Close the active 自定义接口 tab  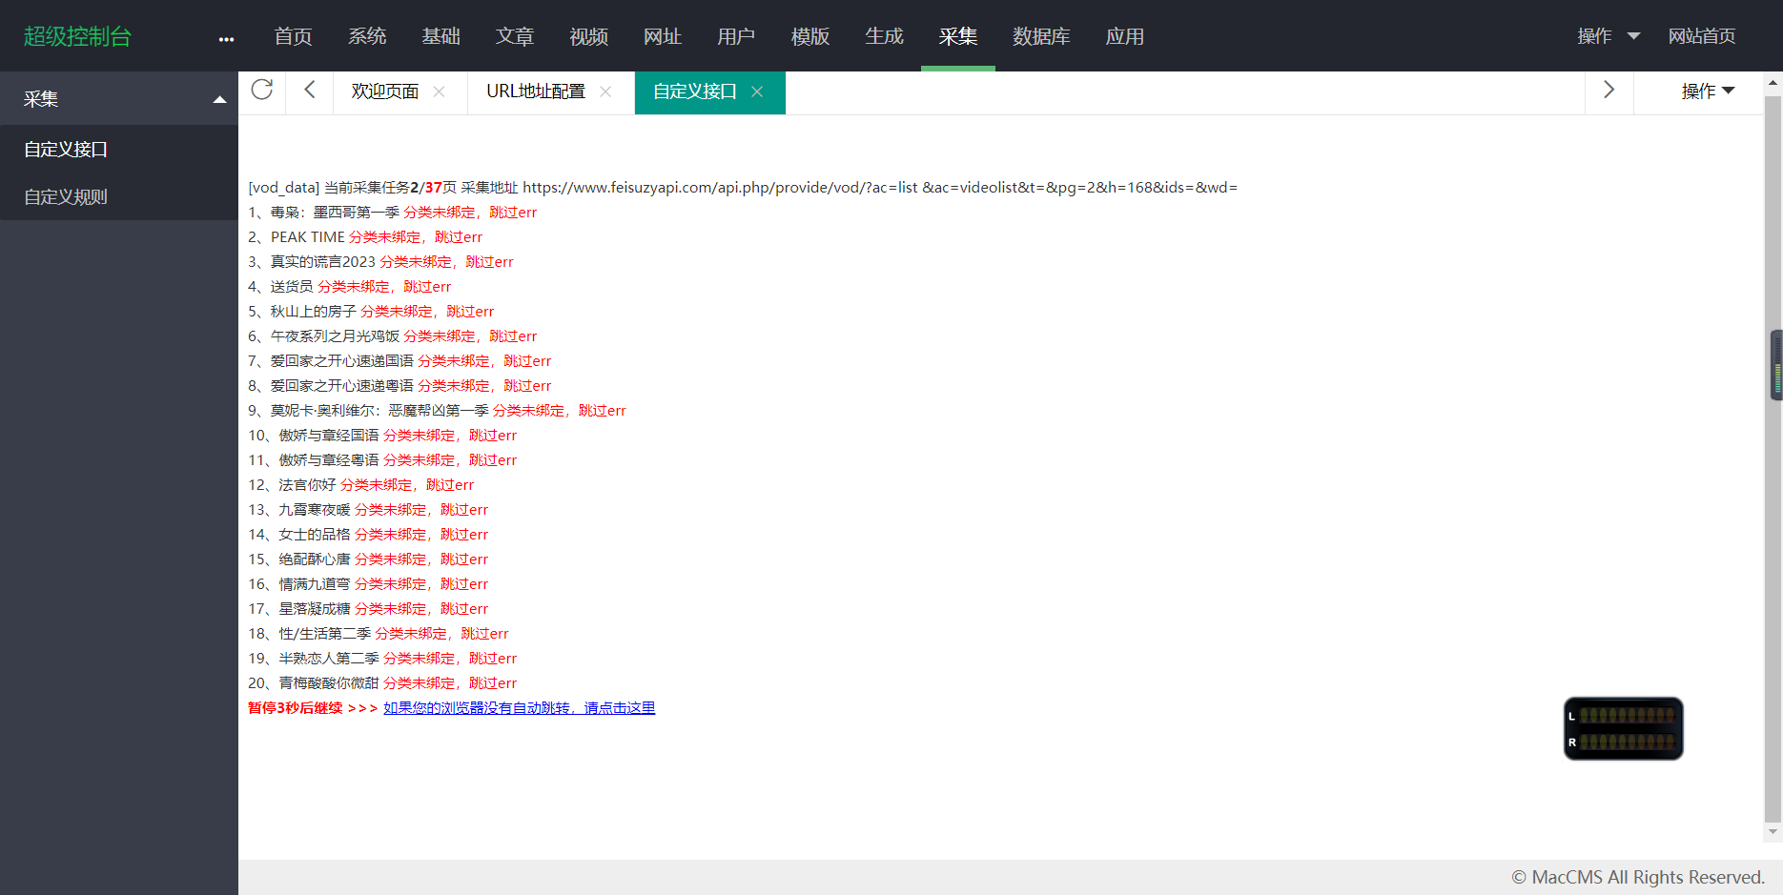(756, 92)
